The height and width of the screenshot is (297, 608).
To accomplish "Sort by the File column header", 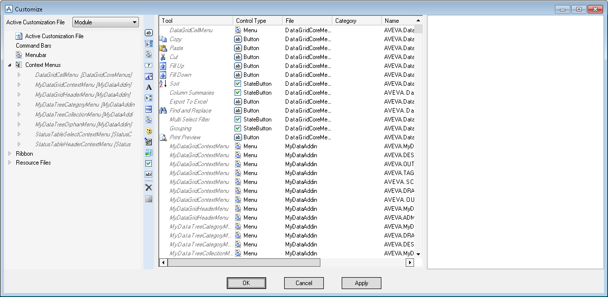I will (307, 21).
